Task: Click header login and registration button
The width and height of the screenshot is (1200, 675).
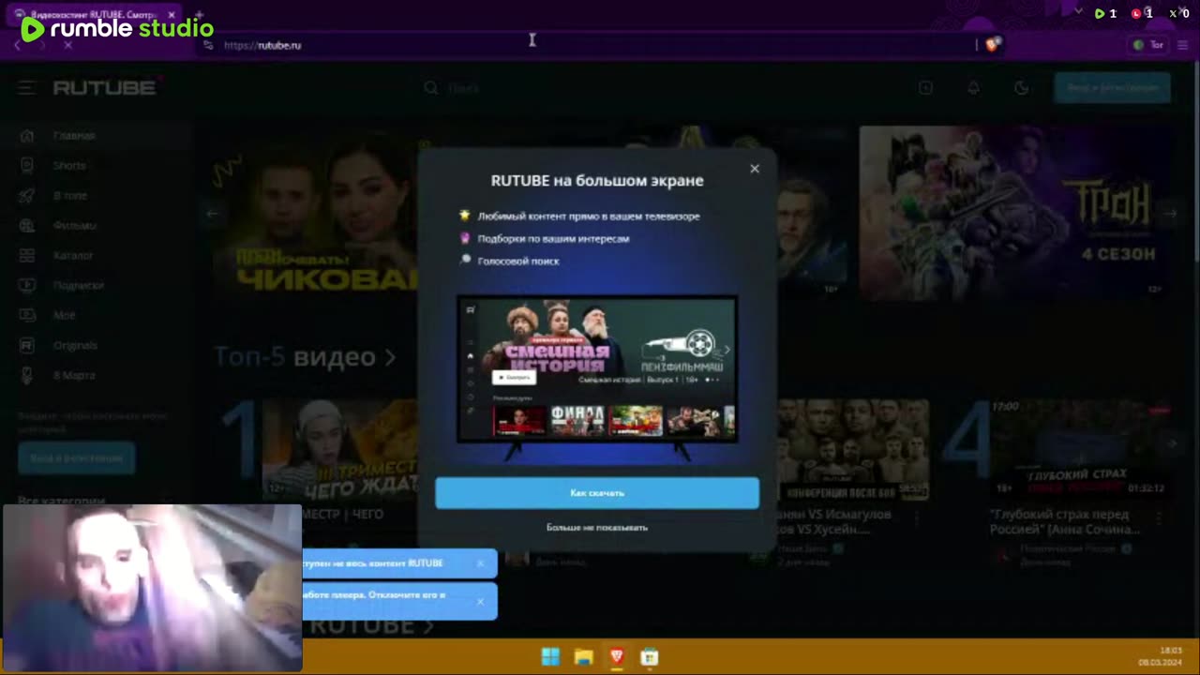Action: 1112,87
